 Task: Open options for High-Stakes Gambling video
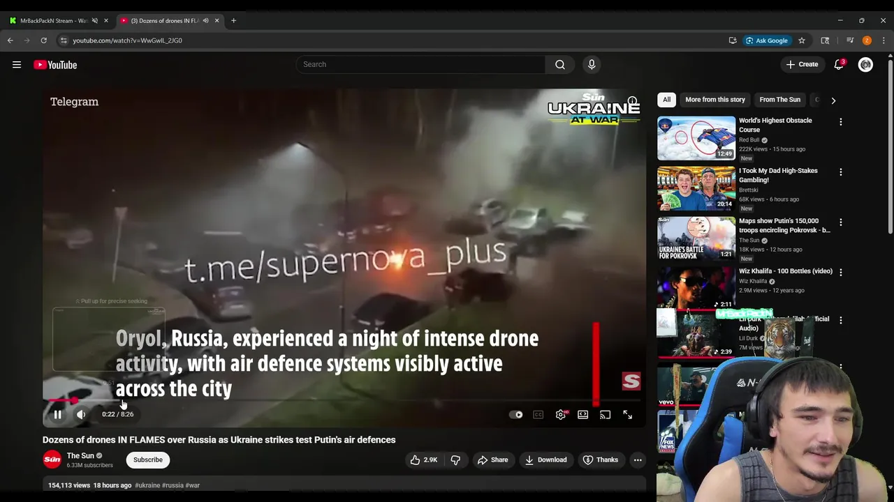click(x=841, y=172)
